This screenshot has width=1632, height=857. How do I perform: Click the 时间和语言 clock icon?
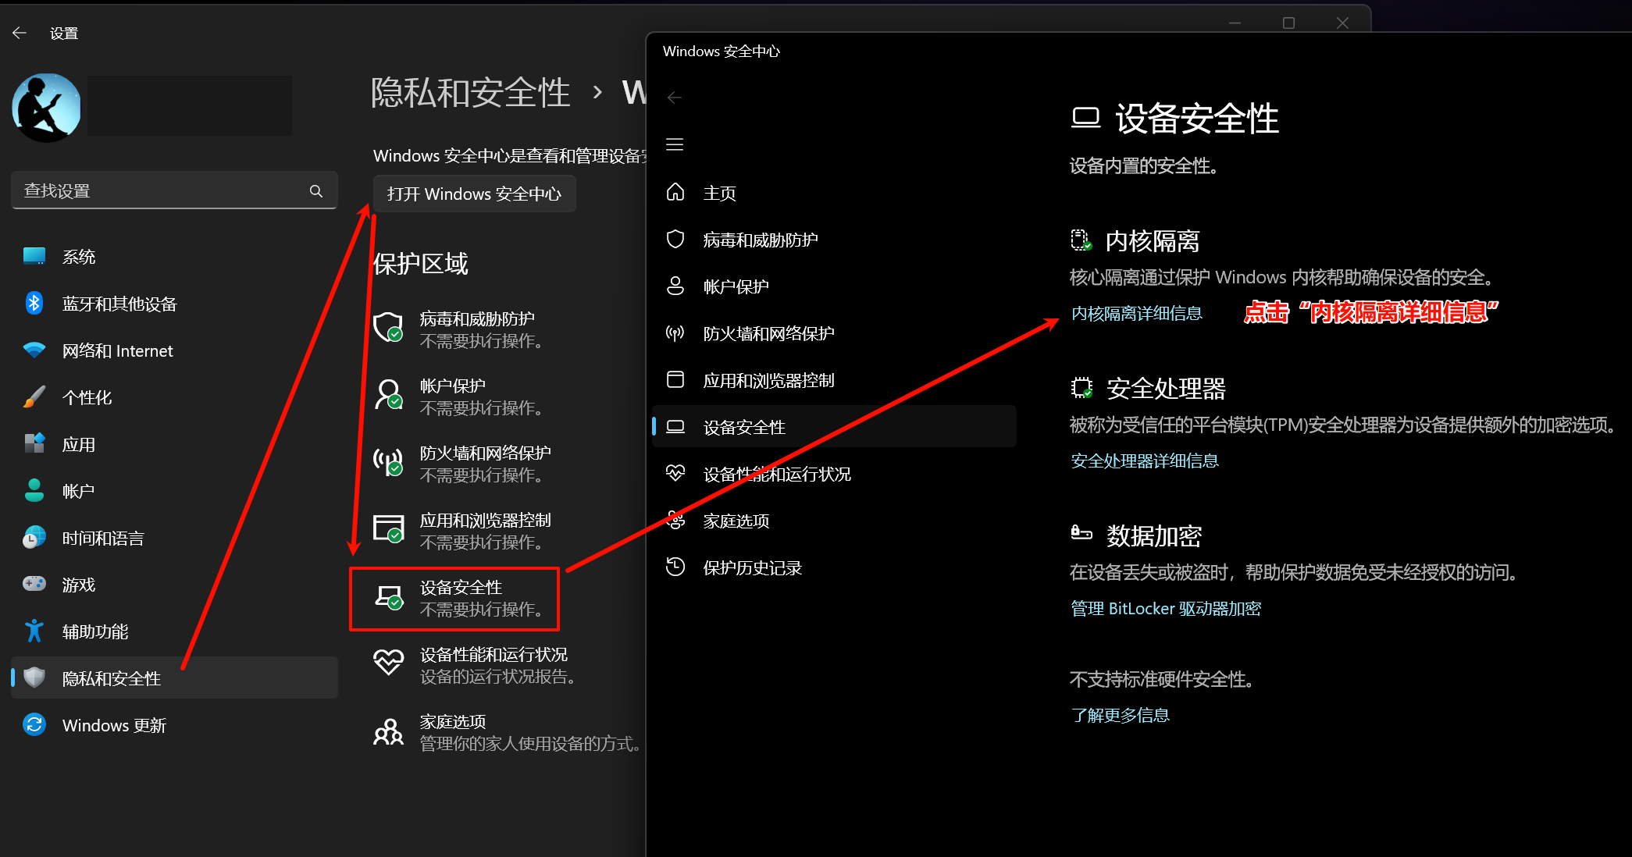point(34,538)
